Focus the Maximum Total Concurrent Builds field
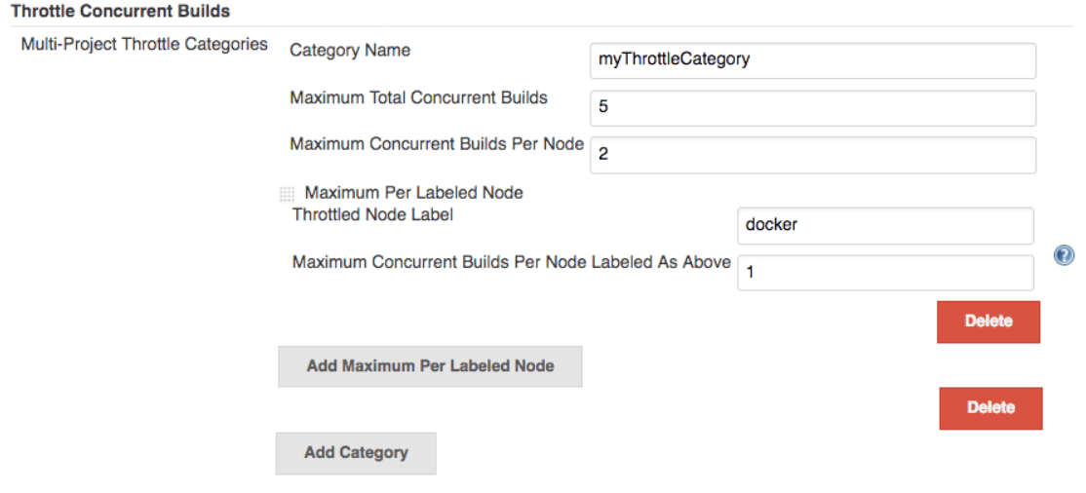The width and height of the screenshot is (1086, 493). point(812,107)
